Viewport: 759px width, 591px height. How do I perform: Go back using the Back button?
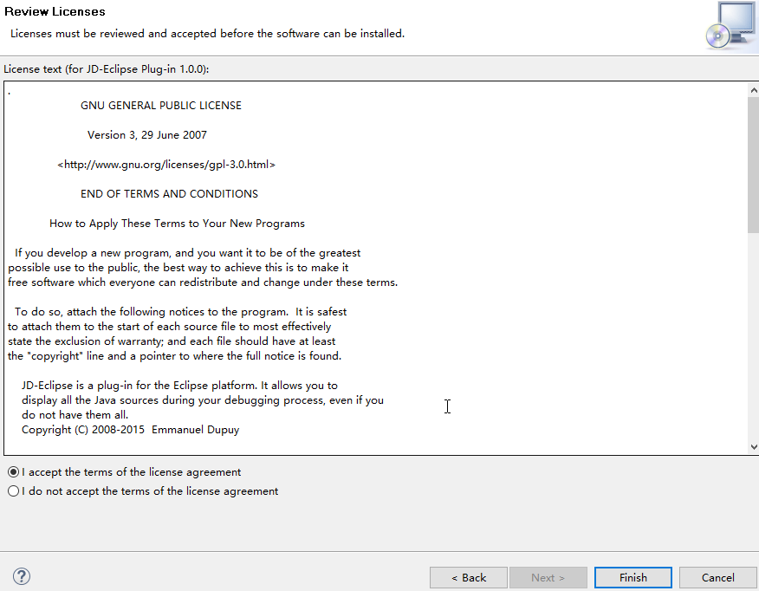[x=468, y=577]
